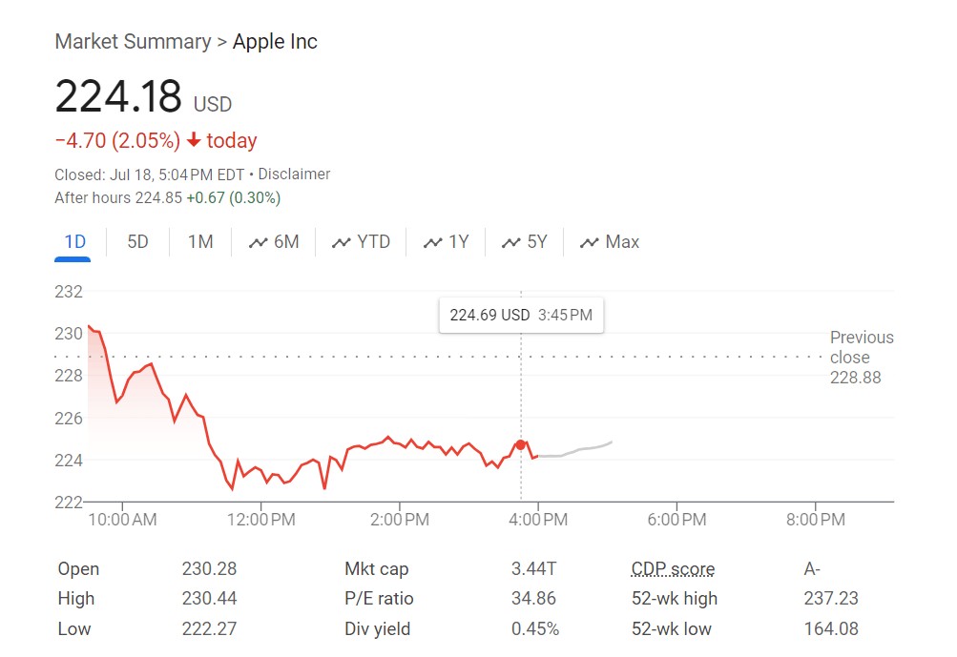The image size is (957, 657).
Task: Select the 1D time range tab
Action: point(74,242)
